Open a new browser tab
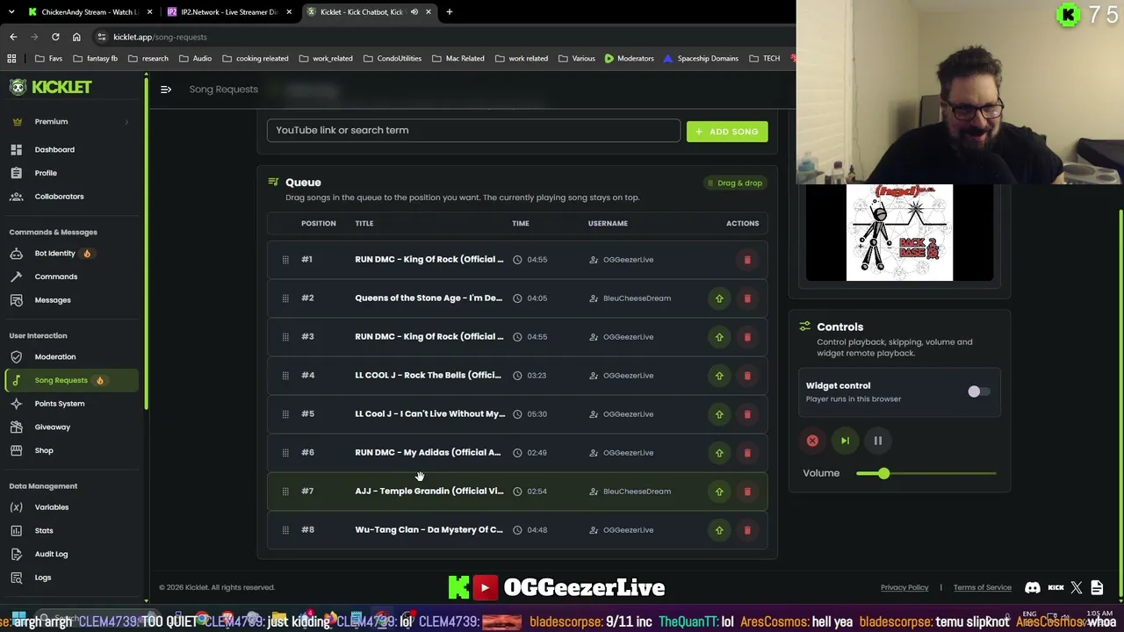1124x632 pixels. tap(450, 12)
